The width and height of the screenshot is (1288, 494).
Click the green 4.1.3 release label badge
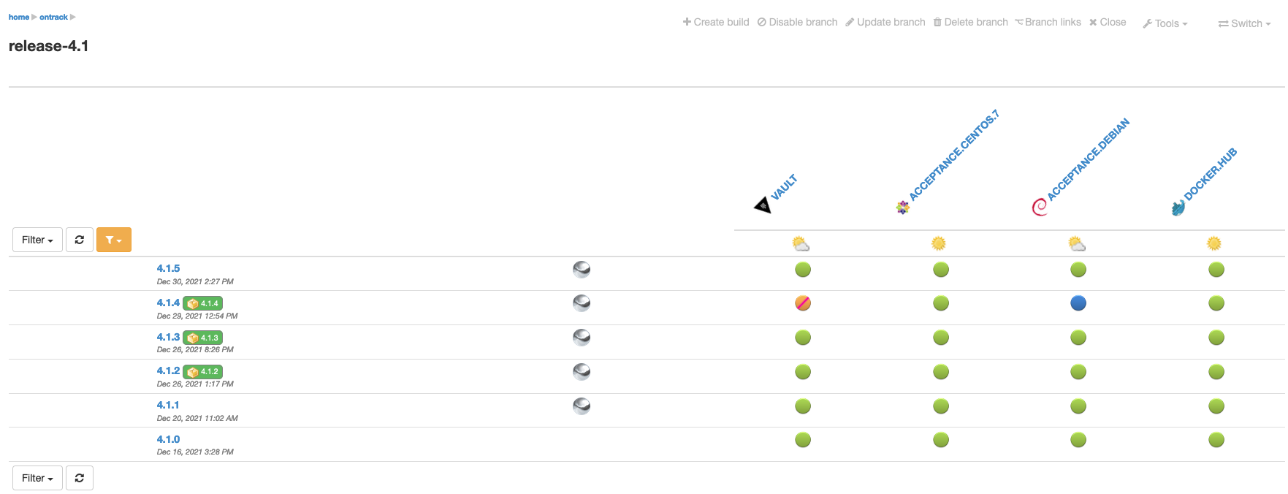(x=202, y=338)
